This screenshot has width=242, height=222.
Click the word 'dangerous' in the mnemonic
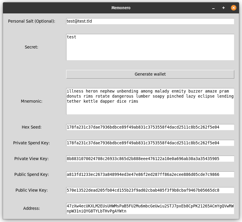pos(123,96)
